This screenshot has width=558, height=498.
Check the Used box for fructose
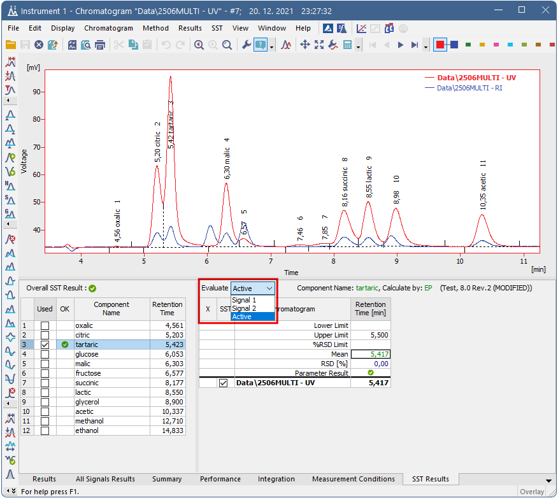point(45,373)
